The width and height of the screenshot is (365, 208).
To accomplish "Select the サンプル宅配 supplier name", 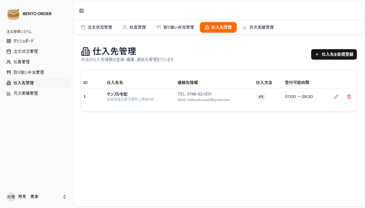I will (117, 94).
